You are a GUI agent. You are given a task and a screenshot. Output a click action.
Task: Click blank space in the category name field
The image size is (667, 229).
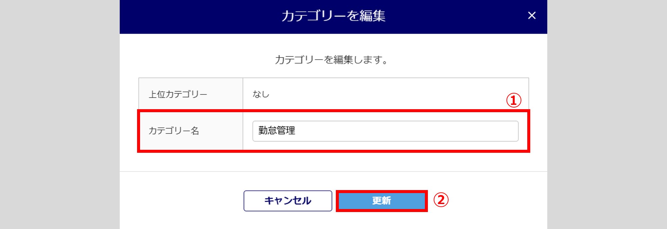coord(417,131)
